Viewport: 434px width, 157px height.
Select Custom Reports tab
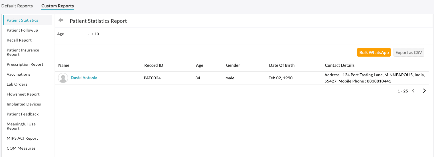[58, 6]
